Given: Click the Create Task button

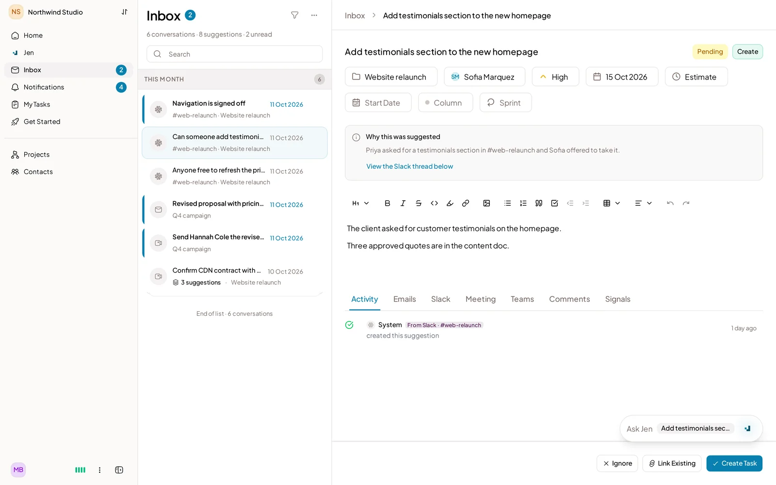Looking at the screenshot, I should (734, 463).
